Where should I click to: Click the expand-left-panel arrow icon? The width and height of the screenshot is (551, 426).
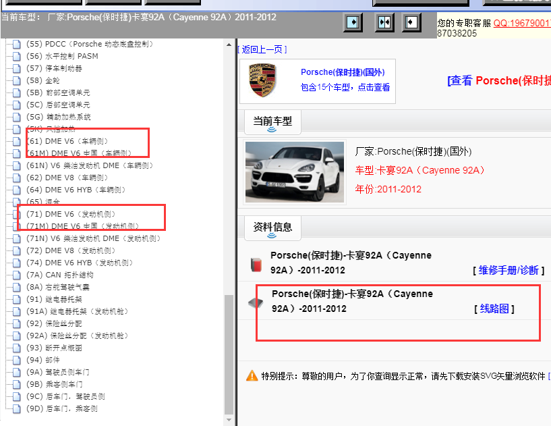tap(353, 22)
